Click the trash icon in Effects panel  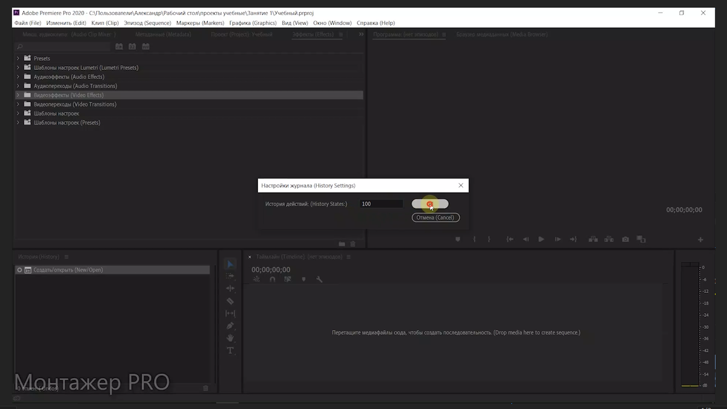(353, 244)
